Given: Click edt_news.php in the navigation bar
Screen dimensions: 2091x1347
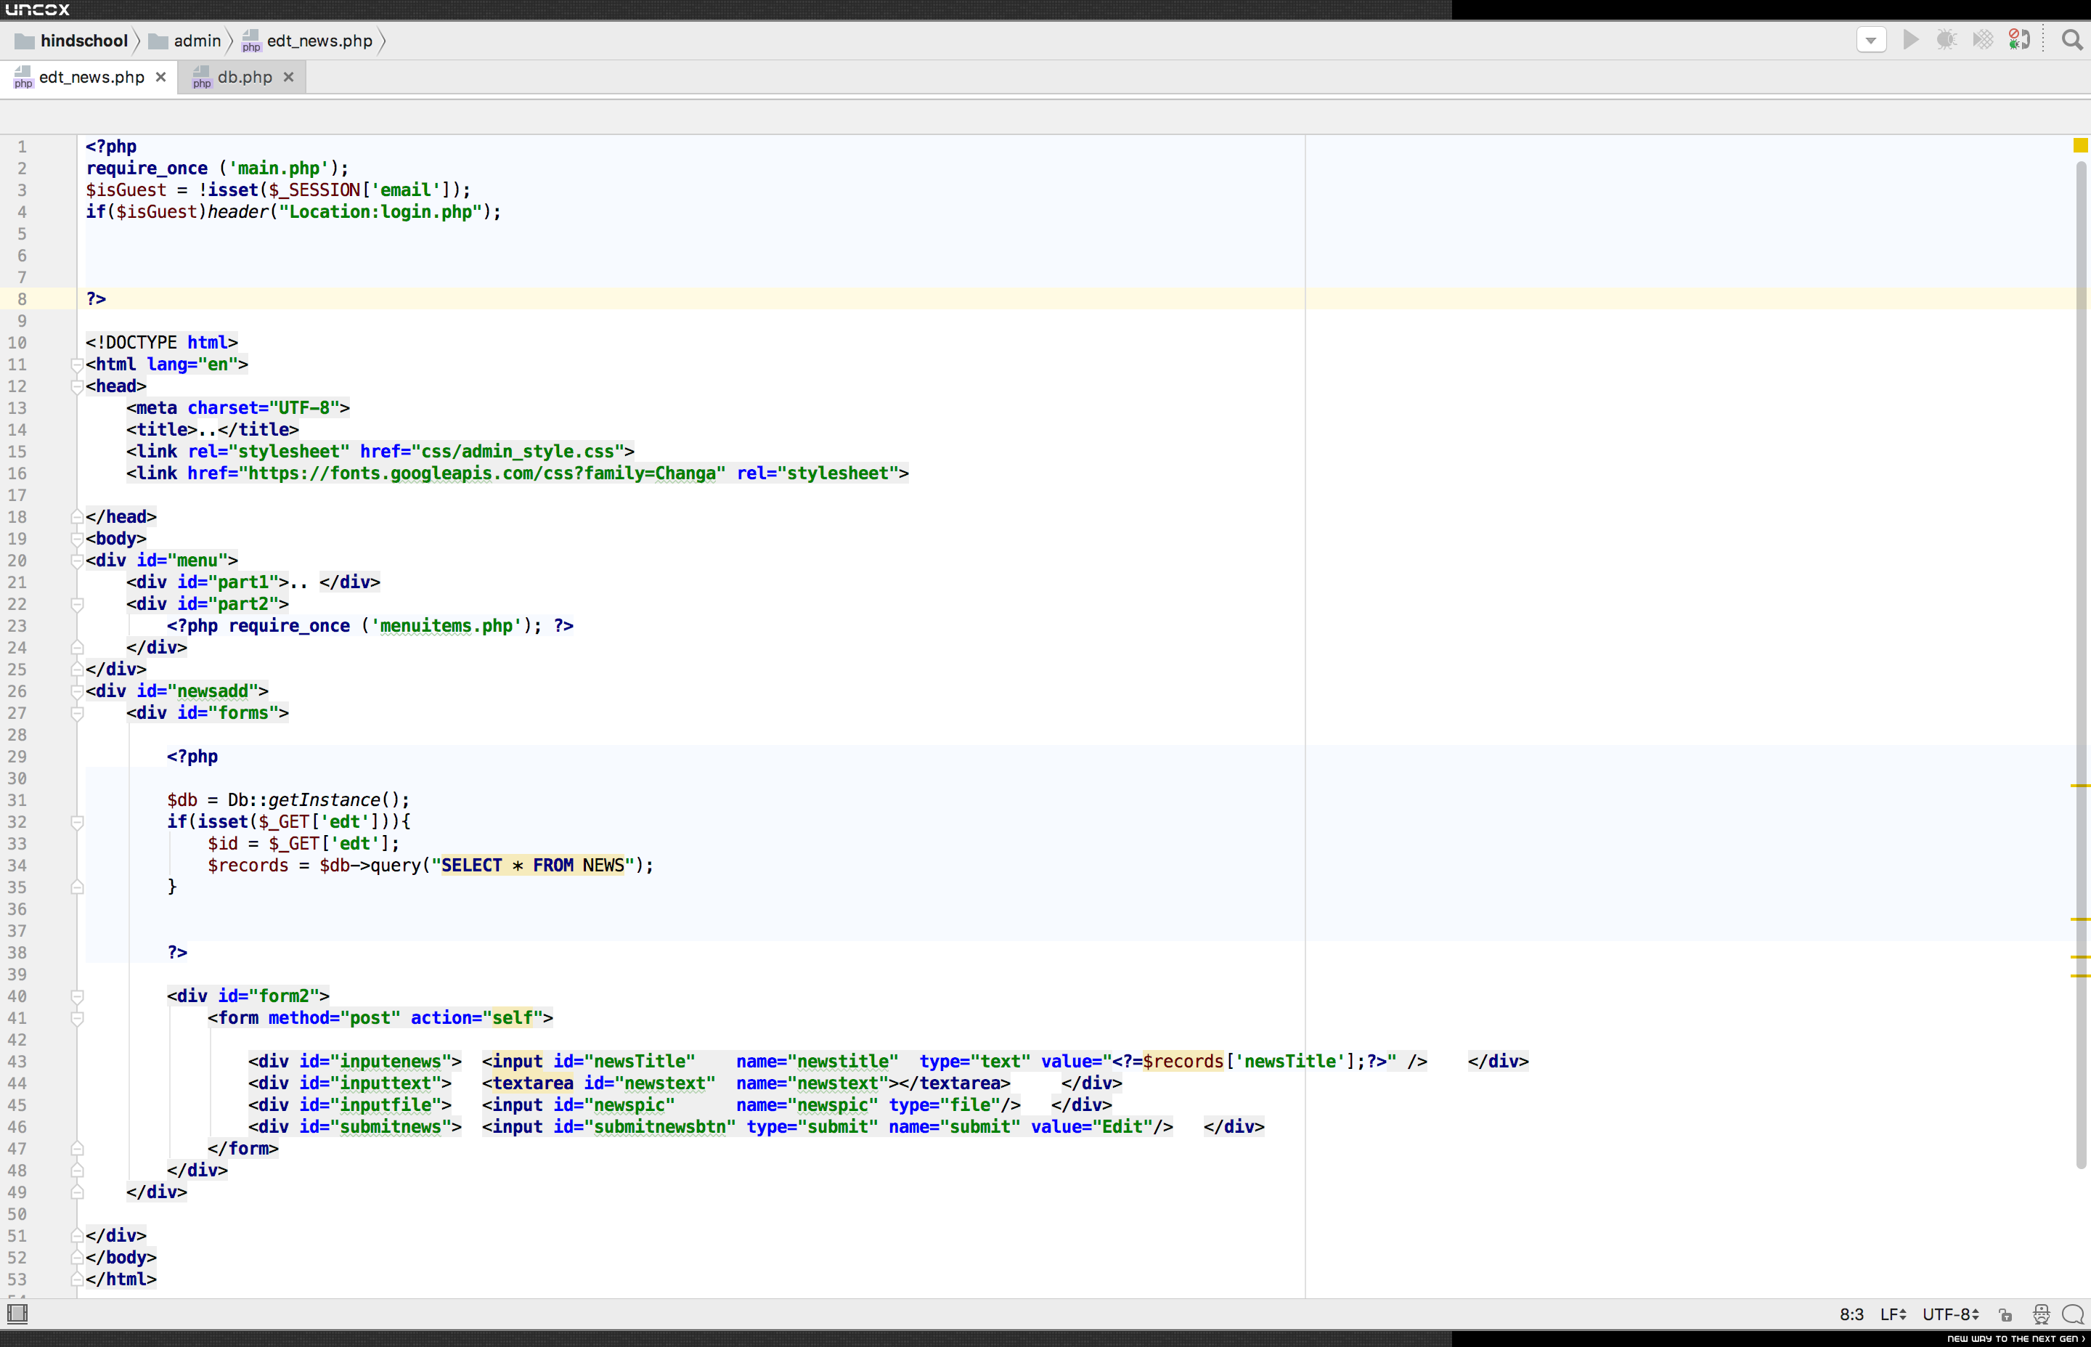Looking at the screenshot, I should point(308,41).
